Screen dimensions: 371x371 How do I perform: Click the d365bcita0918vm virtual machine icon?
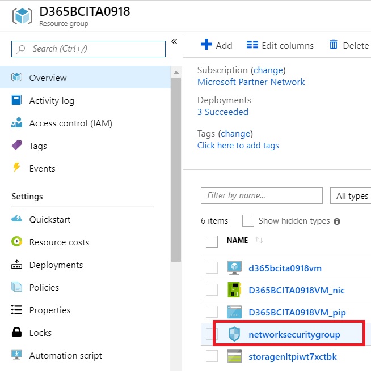click(x=234, y=267)
